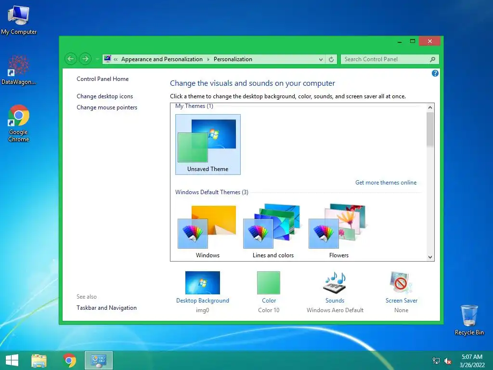Select the Unsaved Theme thumbnail

pyautogui.click(x=208, y=145)
